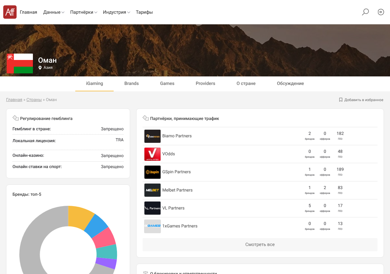Click the Онлайн ставки на спорт label
The height and width of the screenshot is (274, 390).
(37, 167)
